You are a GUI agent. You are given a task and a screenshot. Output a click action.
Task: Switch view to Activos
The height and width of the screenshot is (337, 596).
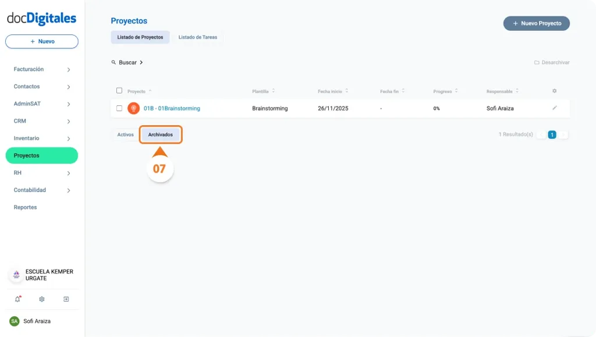click(x=125, y=134)
